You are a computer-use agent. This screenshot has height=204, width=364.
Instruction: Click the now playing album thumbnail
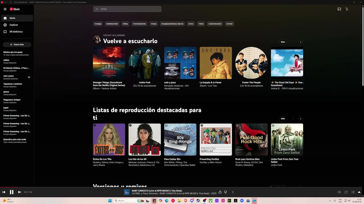tap(127, 192)
